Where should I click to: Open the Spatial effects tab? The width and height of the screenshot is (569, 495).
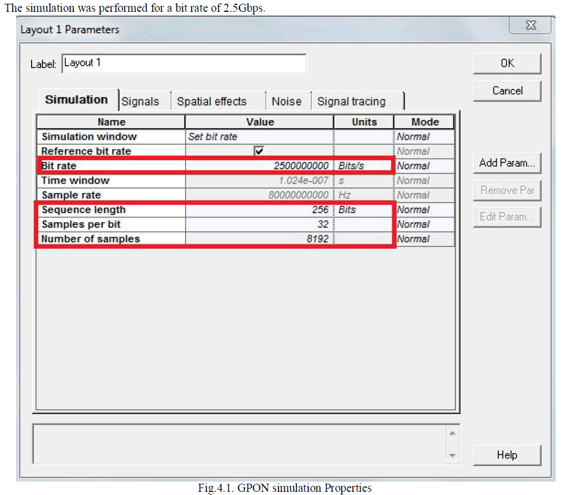(x=212, y=101)
